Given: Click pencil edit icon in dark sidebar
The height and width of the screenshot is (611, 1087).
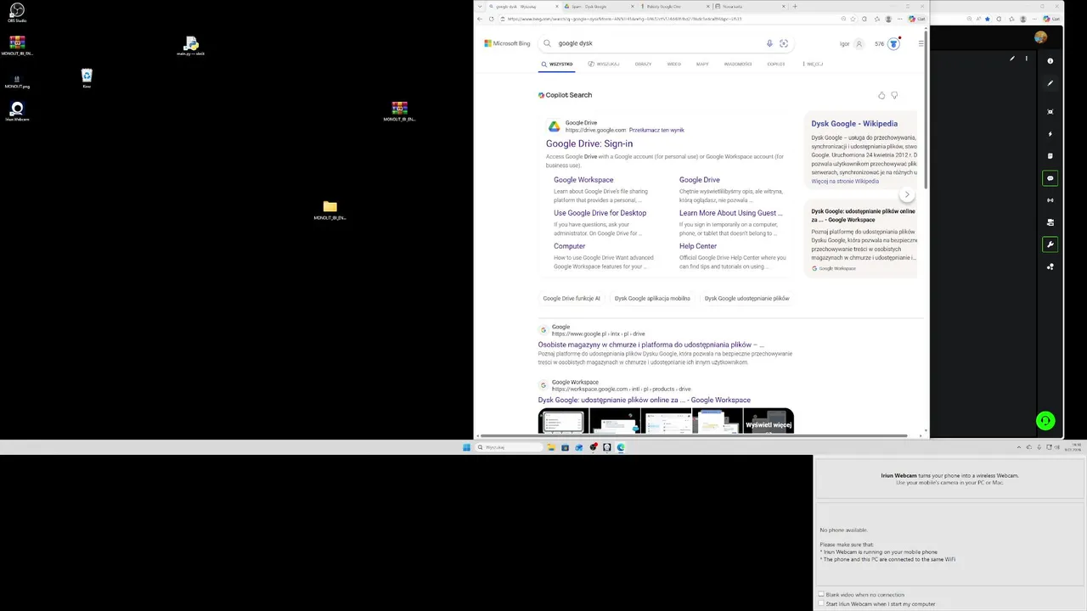Looking at the screenshot, I should pos(1050,83).
